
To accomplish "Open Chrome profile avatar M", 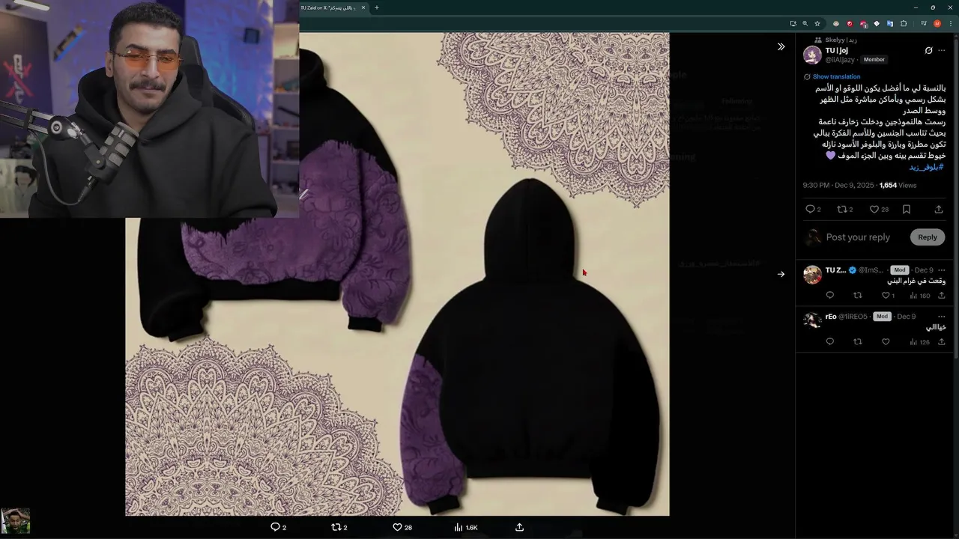I will point(937,24).
